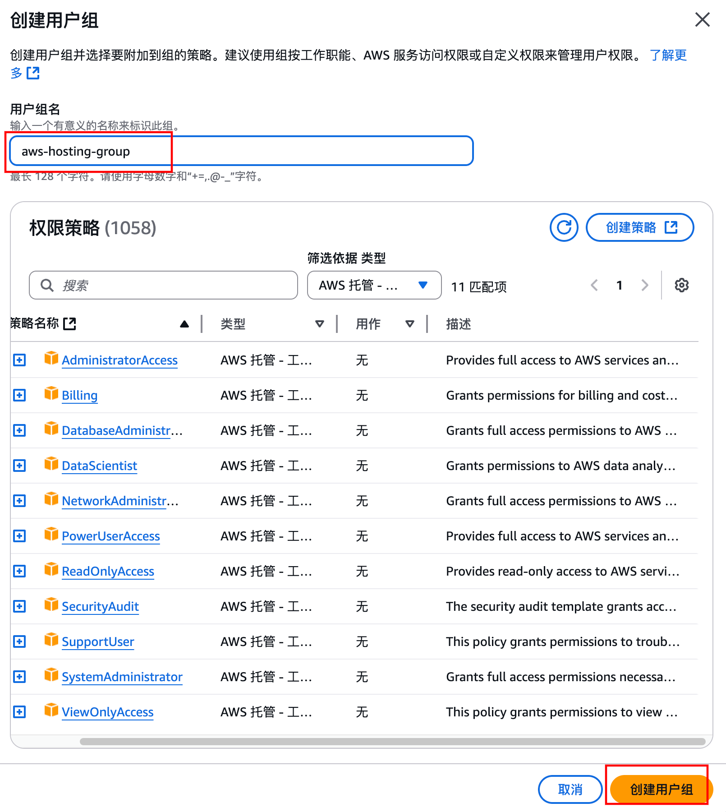Click the 创建用户组 confirm button
Viewport: 726px width, 812px height.
pyautogui.click(x=661, y=789)
